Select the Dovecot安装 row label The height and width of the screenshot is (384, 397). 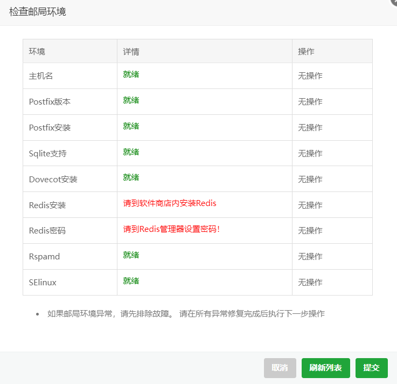(x=53, y=179)
